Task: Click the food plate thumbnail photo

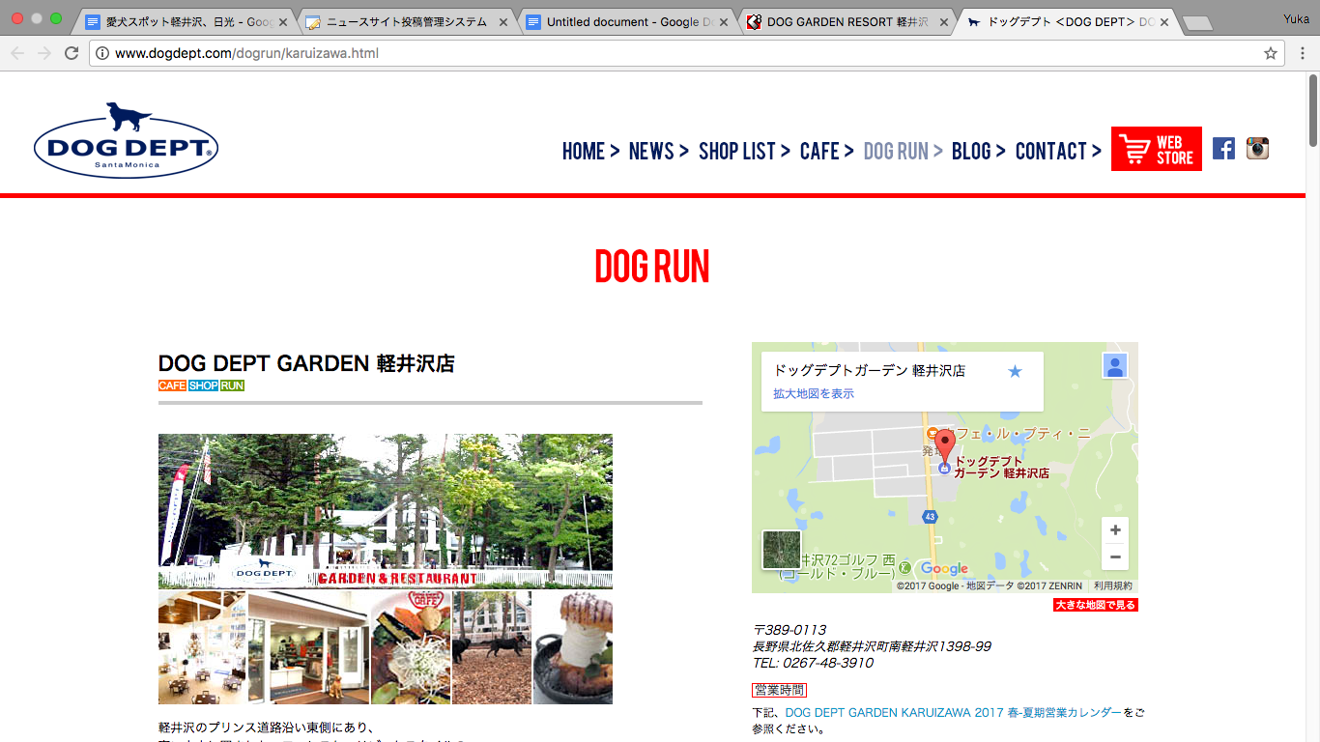Action: tap(411, 647)
